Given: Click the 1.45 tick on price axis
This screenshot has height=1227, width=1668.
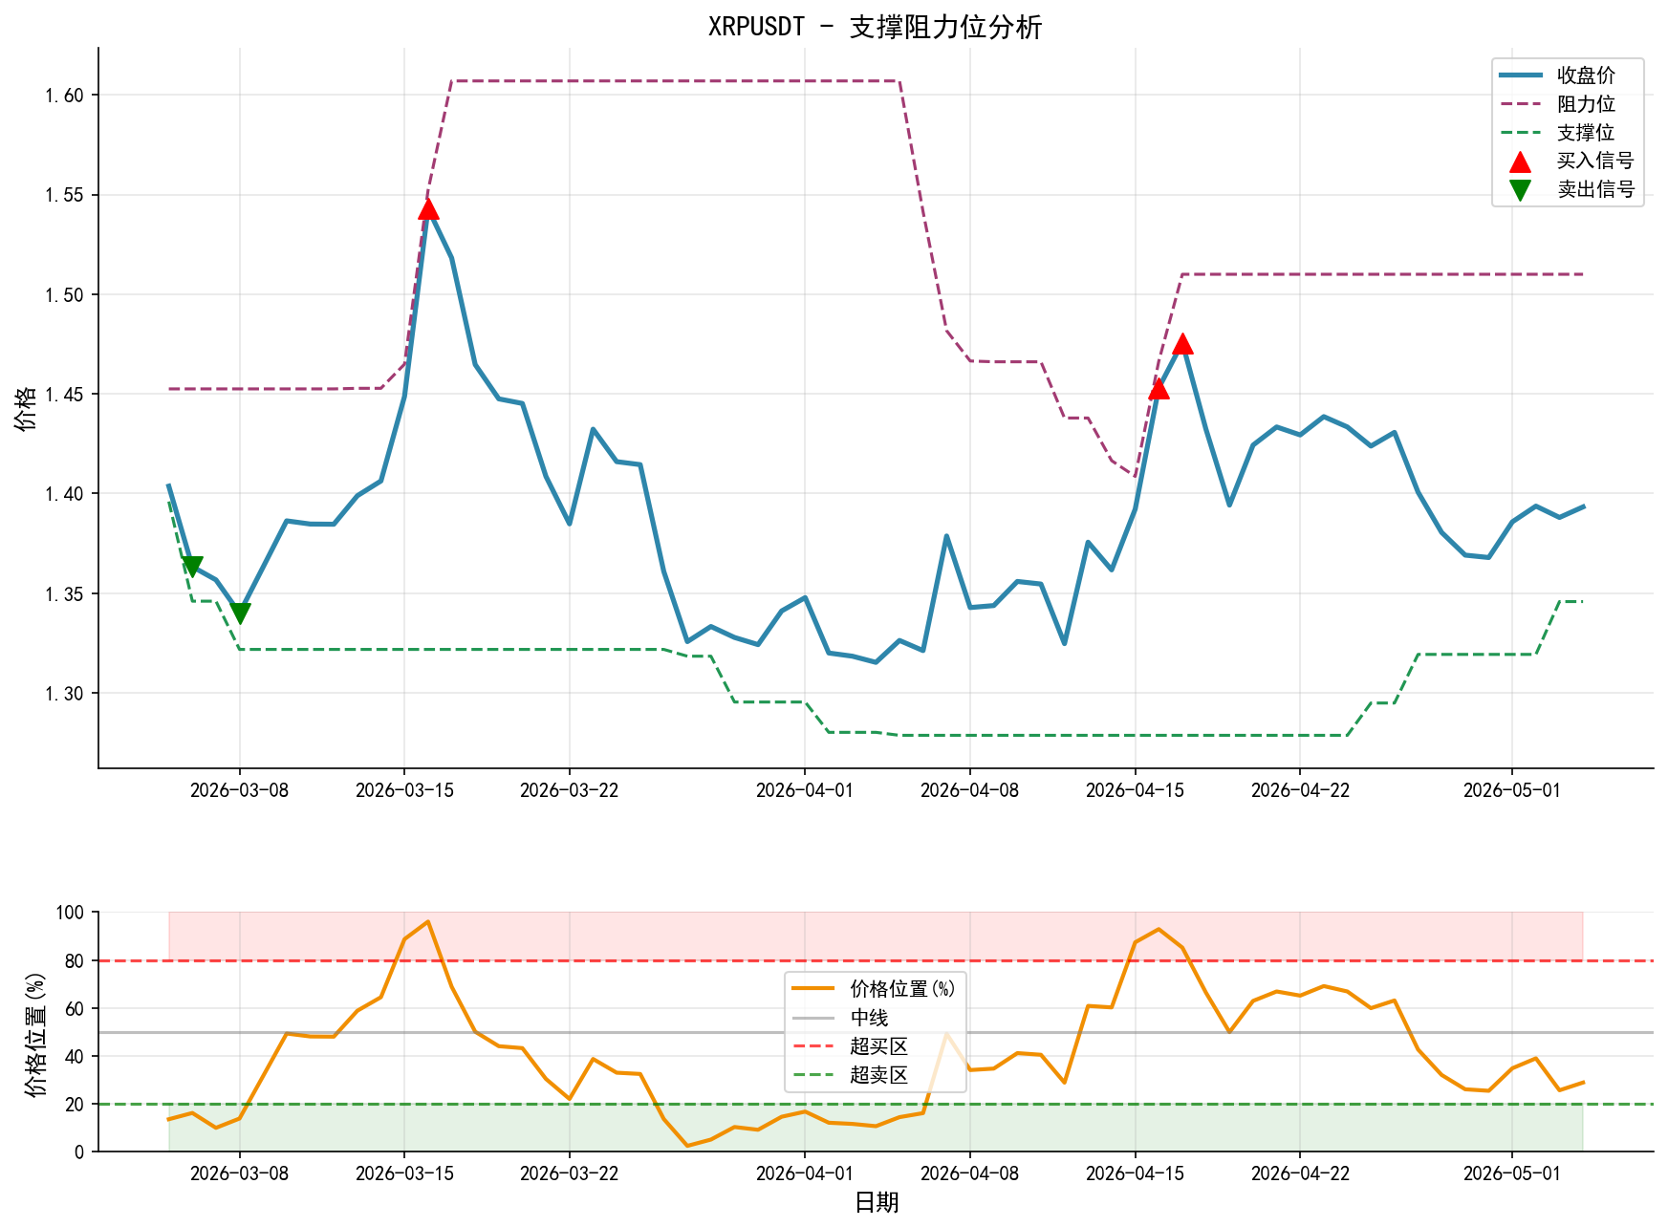Looking at the screenshot, I should coord(65,394).
